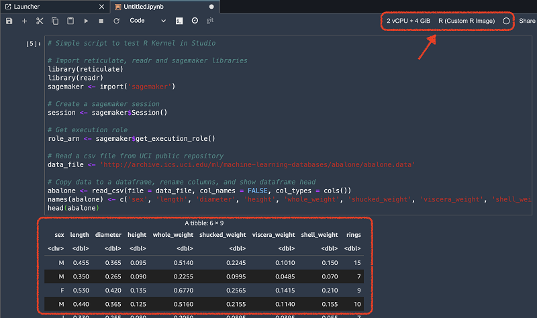
Task: Paste cell from the clipboard
Action: pyautogui.click(x=70, y=21)
